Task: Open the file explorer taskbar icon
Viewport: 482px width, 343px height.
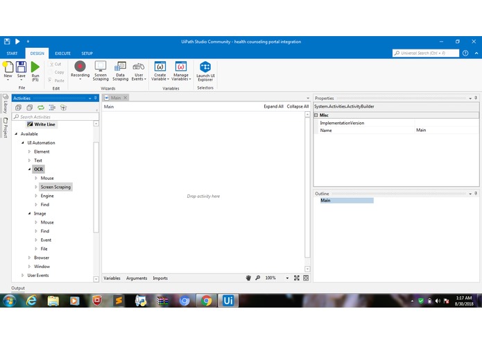Action: tap(53, 300)
